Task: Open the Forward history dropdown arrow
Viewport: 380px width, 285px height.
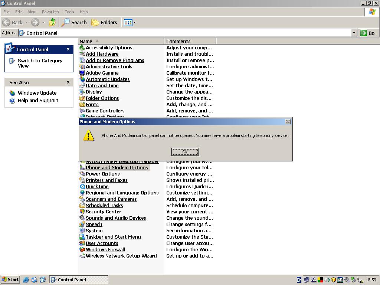Action: 44,23
